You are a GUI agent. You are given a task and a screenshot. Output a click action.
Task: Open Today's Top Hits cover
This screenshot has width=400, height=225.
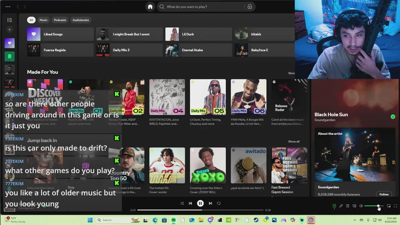click(x=167, y=166)
